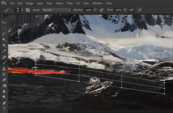Viewport: 173px width, 113px height.
Task: Select the Eraser tool
Action: click(x=4, y=80)
